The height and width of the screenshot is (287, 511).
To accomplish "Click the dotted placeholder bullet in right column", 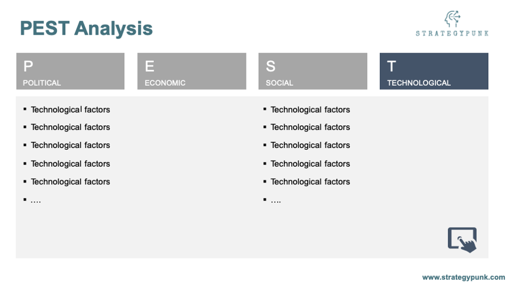I will 276,201.
